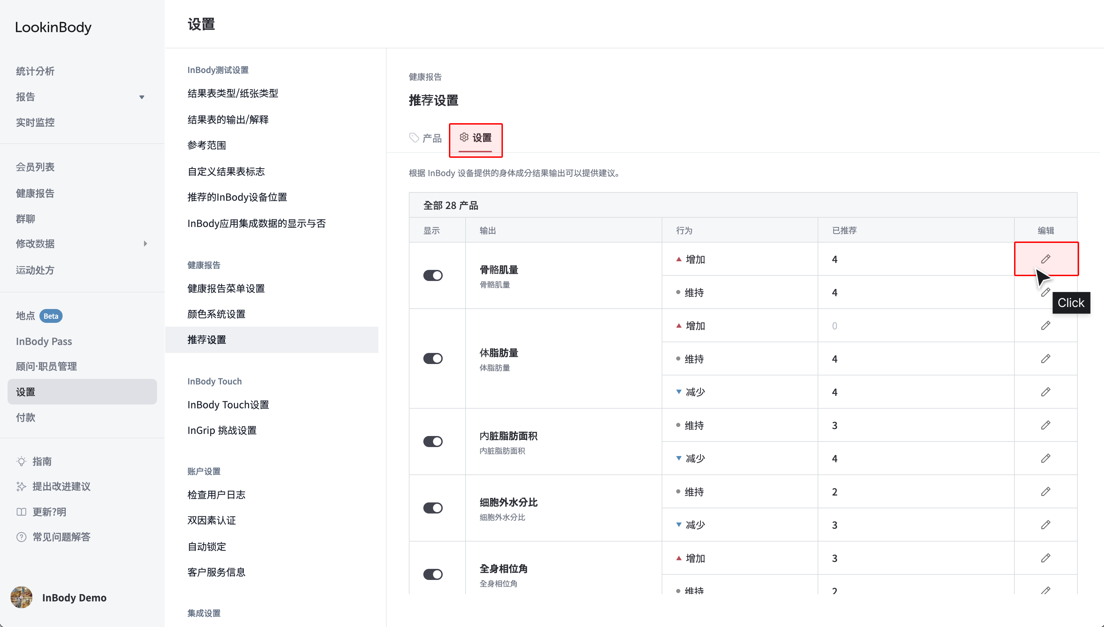
Task: Click edit pencil for 细胞外水分比 减少 row
Action: coord(1046,525)
